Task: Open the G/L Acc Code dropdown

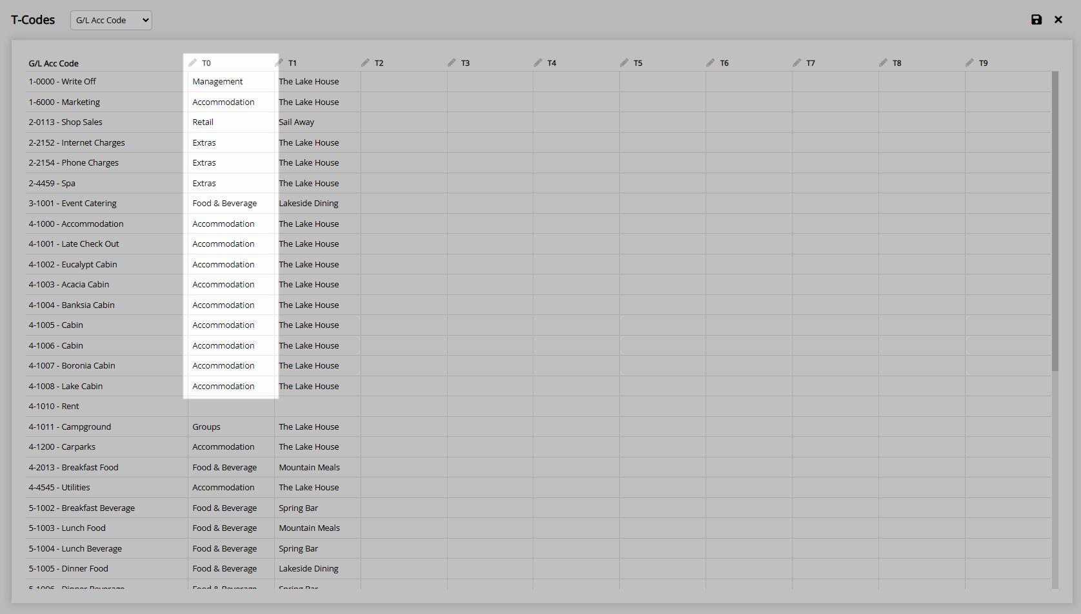Action: pos(111,20)
